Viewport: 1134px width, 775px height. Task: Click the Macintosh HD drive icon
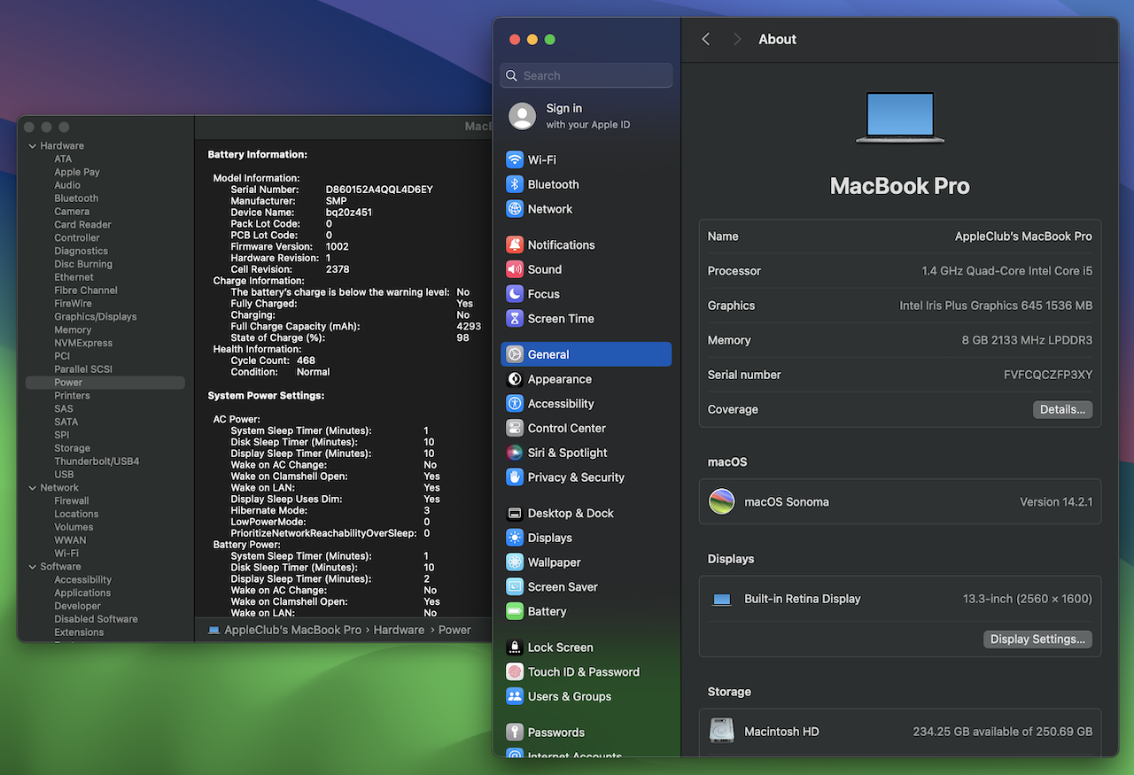tap(722, 731)
